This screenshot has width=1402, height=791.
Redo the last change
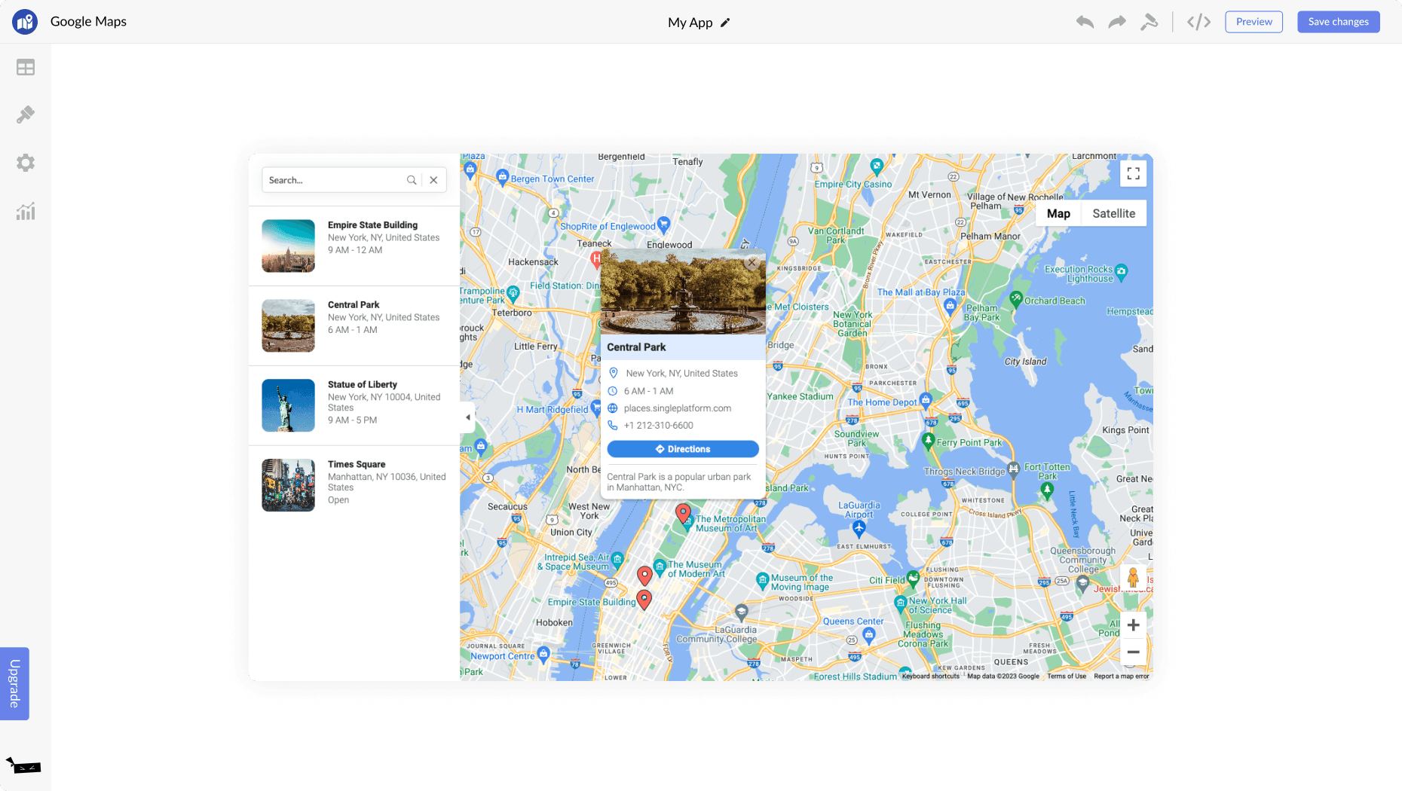click(1117, 22)
